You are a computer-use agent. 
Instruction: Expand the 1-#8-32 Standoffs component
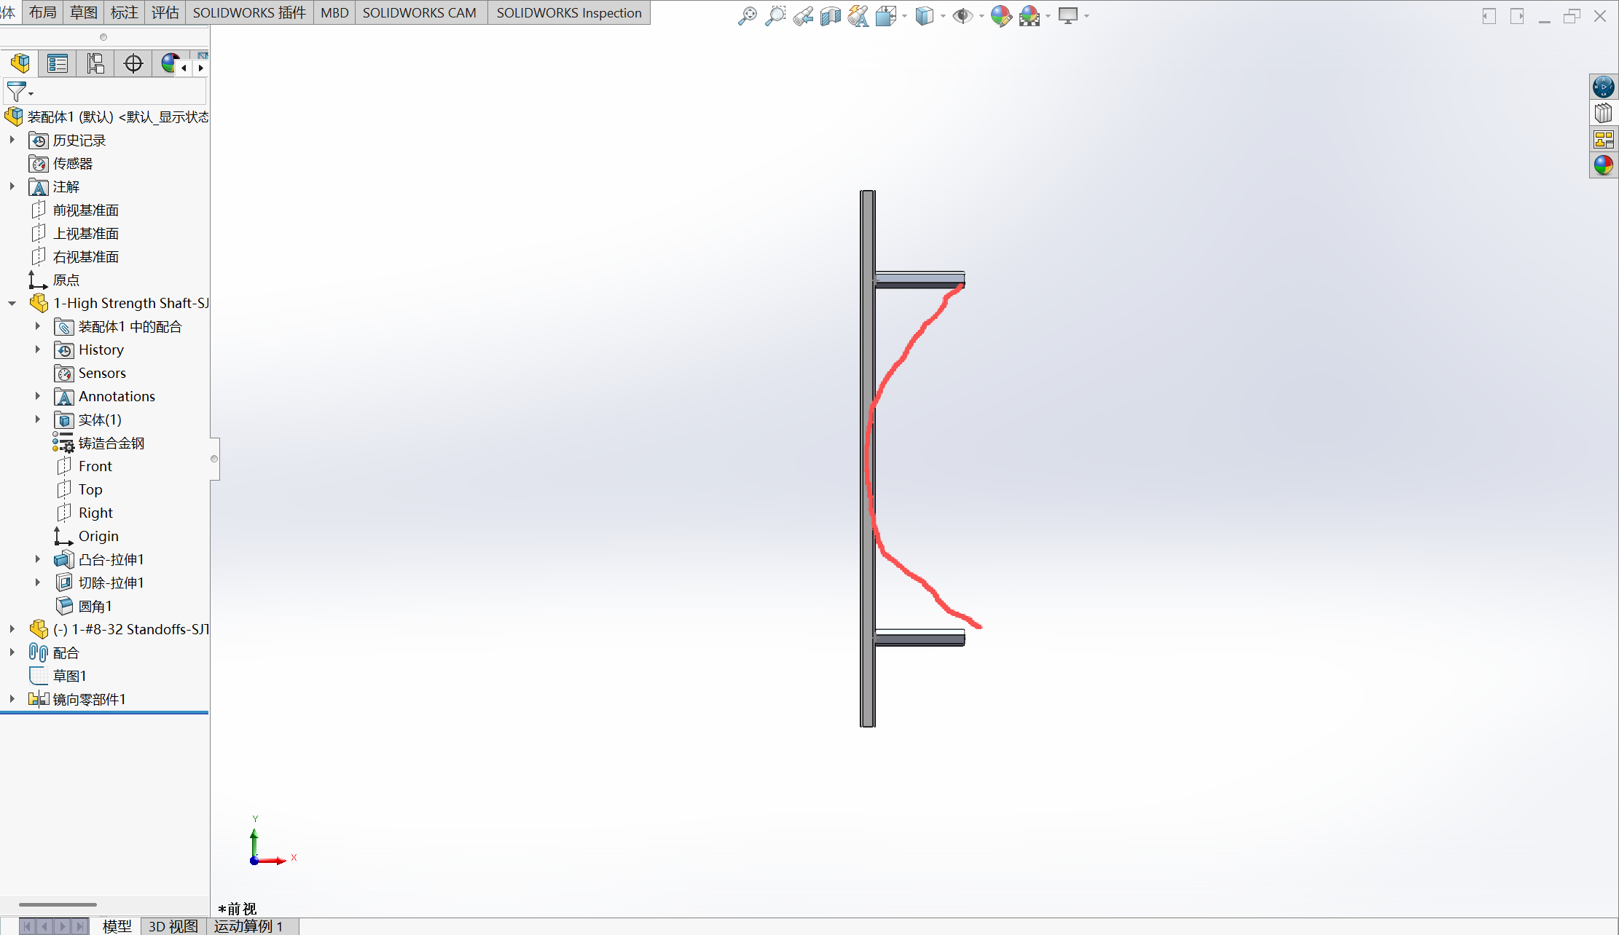pyautogui.click(x=12, y=629)
